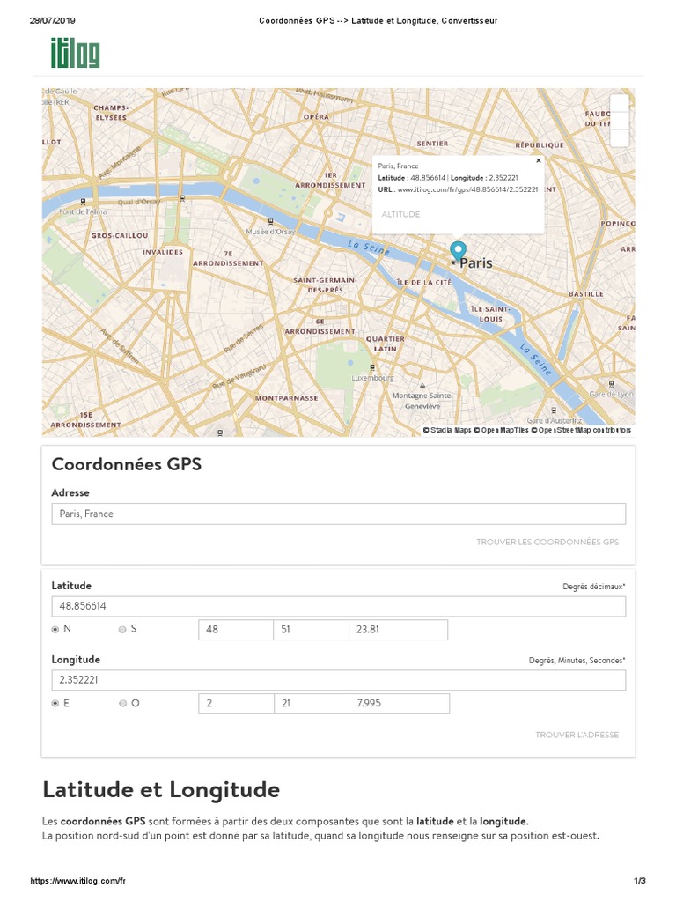The height and width of the screenshot is (902, 676).
Task: Close the Paris, France map popup
Action: pyautogui.click(x=539, y=161)
